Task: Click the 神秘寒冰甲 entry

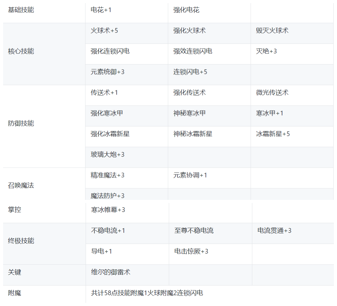Action: [x=189, y=113]
